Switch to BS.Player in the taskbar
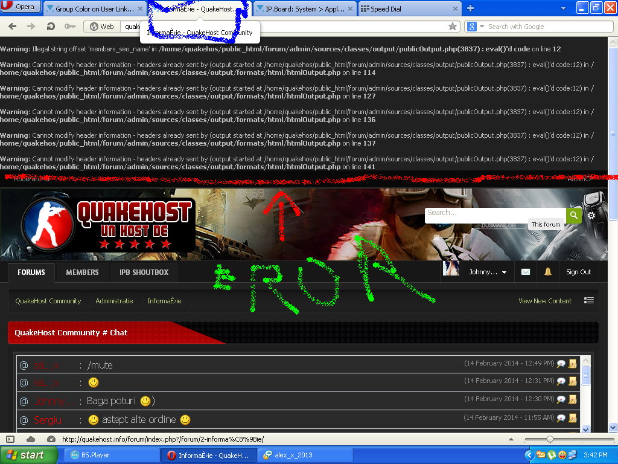 (112, 456)
